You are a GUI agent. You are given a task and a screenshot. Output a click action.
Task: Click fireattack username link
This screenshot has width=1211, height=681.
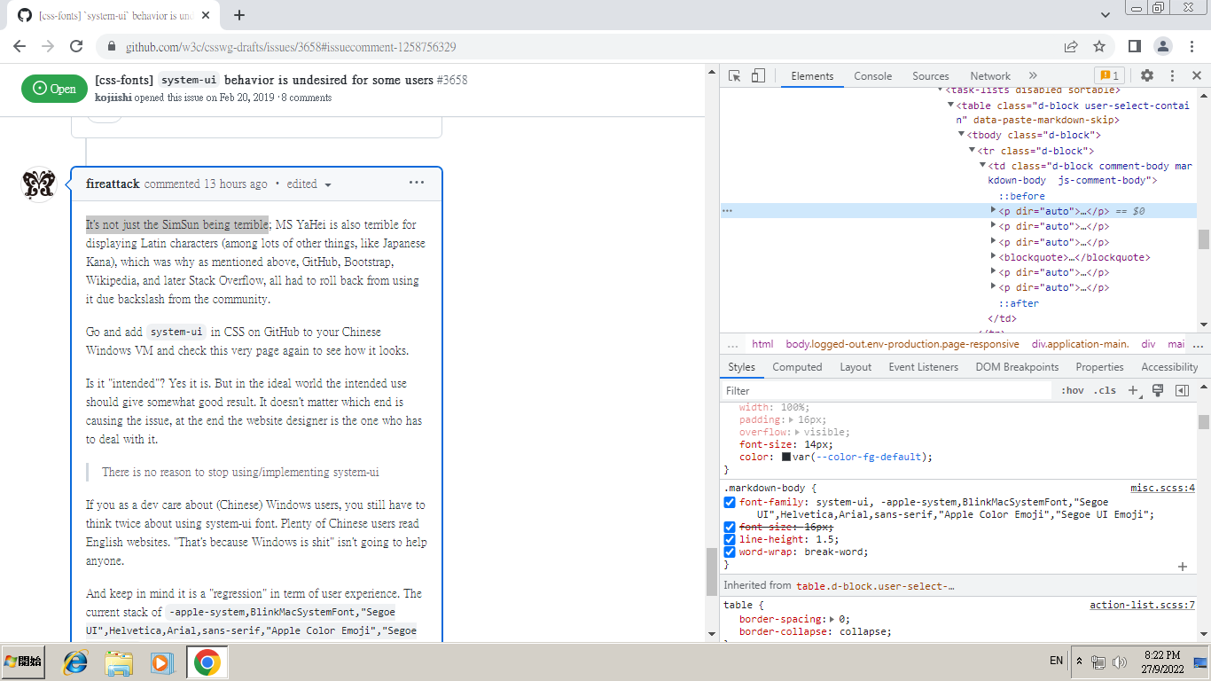[x=113, y=184]
